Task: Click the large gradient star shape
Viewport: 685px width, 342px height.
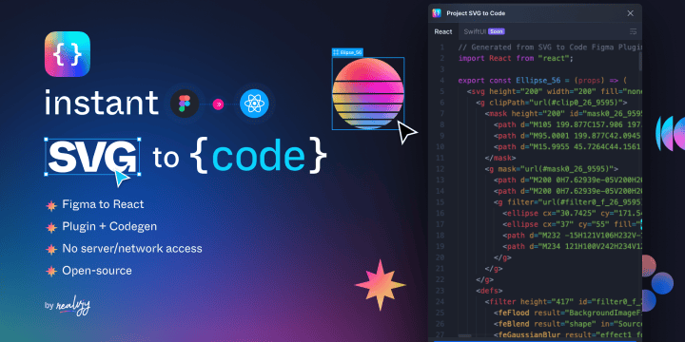Action: pyautogui.click(x=380, y=285)
